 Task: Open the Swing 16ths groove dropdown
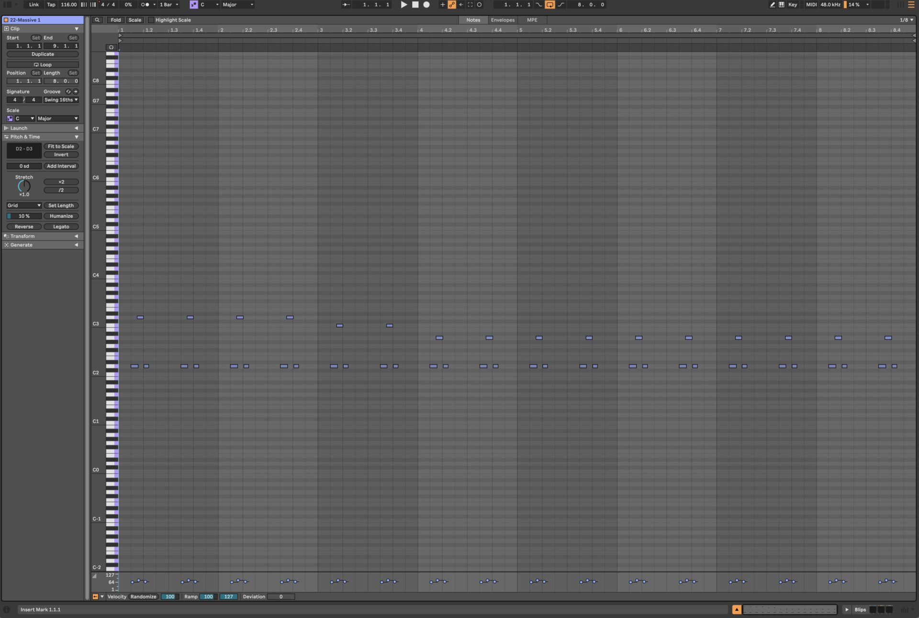[x=61, y=100]
